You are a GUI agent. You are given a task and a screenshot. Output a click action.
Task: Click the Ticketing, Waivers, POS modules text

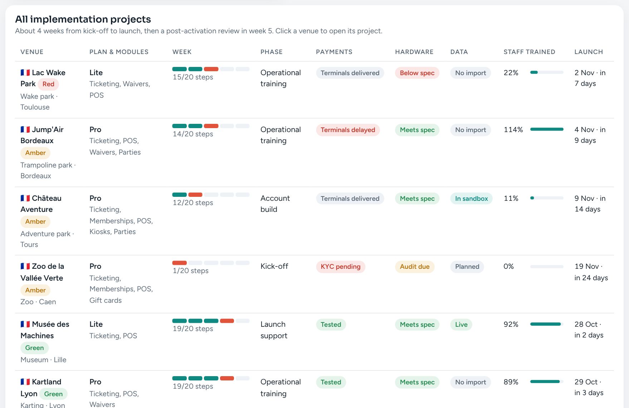point(120,89)
